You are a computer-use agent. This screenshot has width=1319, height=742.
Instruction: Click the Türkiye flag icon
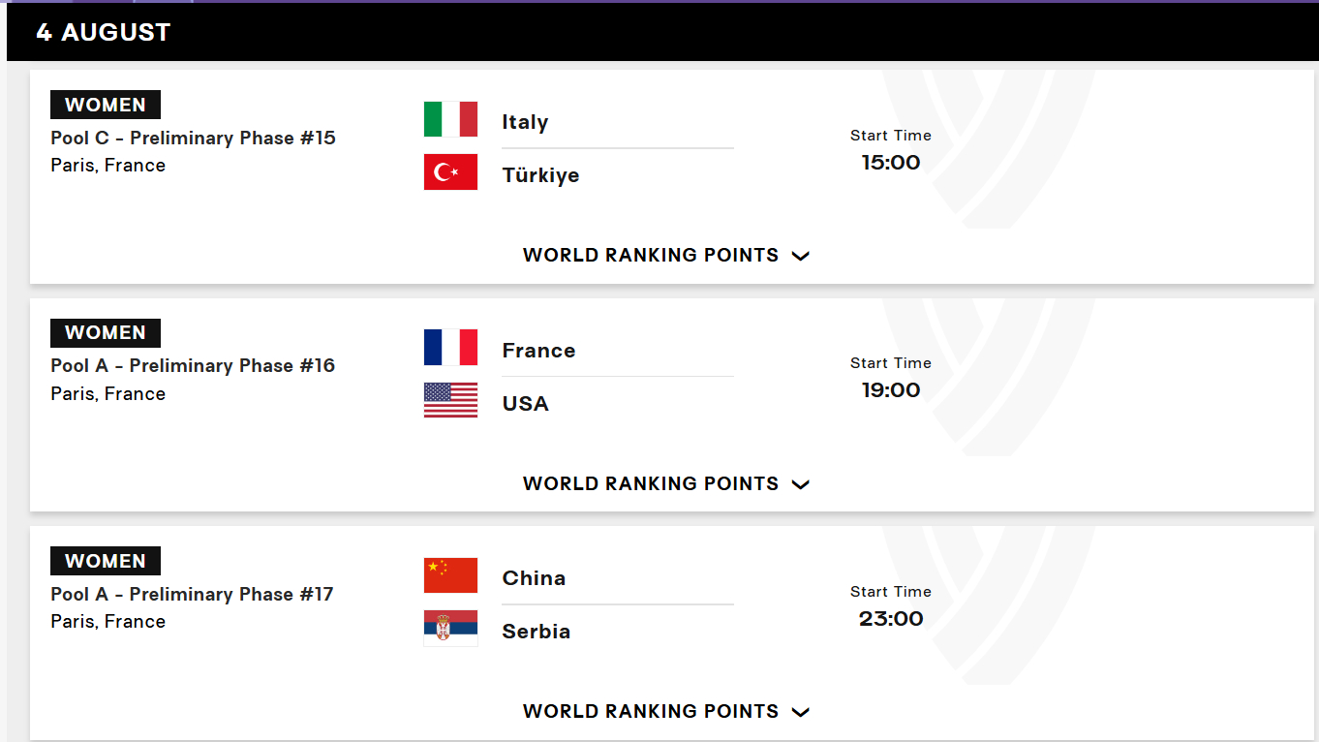click(450, 172)
